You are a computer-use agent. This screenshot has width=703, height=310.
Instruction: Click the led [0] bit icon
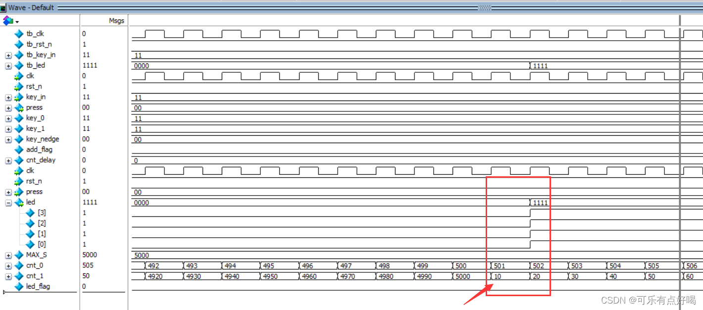[30, 244]
